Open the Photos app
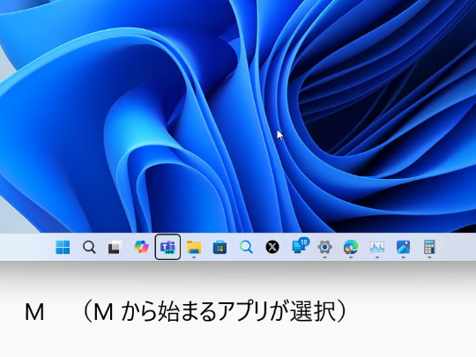Viewport: 476px width, 357px height. 403,247
